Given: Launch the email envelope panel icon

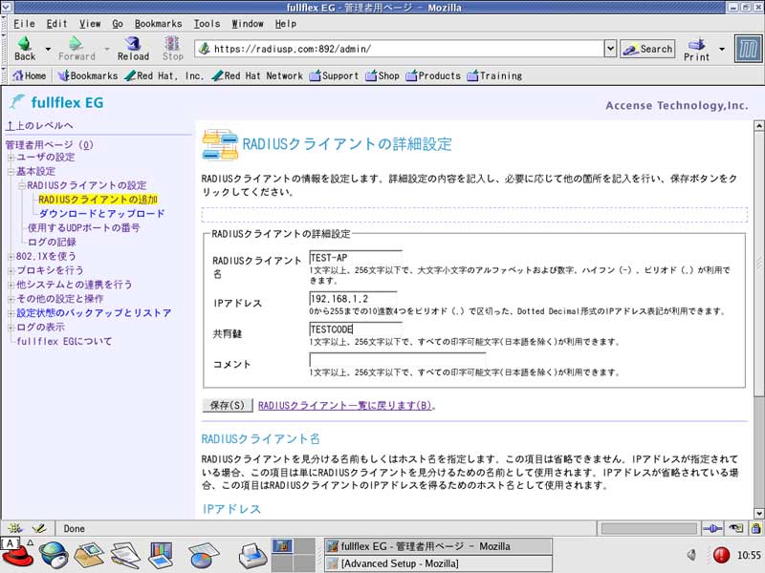Looking at the screenshot, I should point(89,555).
